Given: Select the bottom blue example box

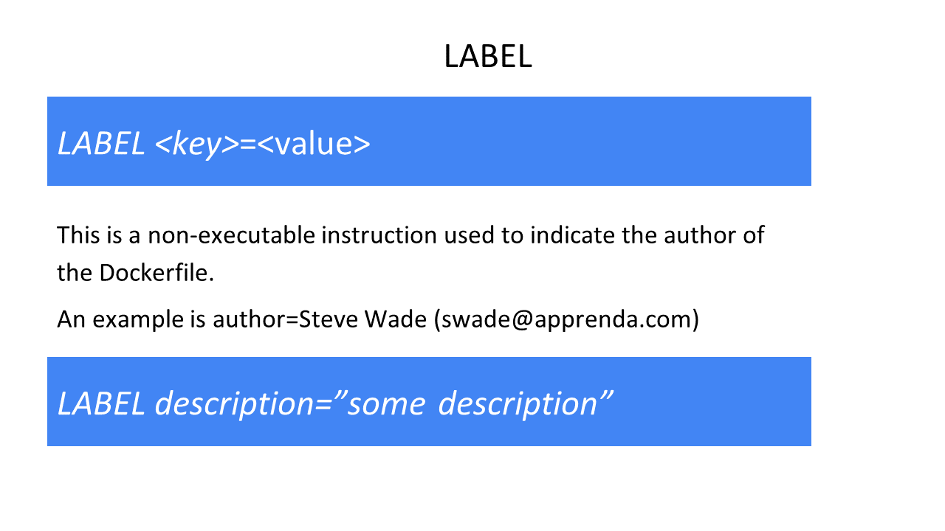Looking at the screenshot, I should tap(429, 401).
